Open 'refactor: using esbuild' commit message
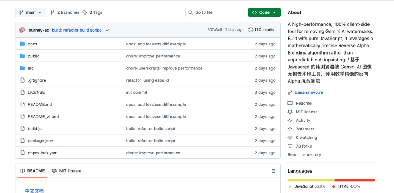Image resolution: width=394 pixels, height=193 pixels. coord(147,80)
